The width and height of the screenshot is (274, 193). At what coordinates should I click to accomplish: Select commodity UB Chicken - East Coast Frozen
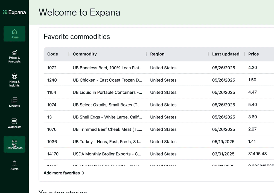tap(107, 80)
